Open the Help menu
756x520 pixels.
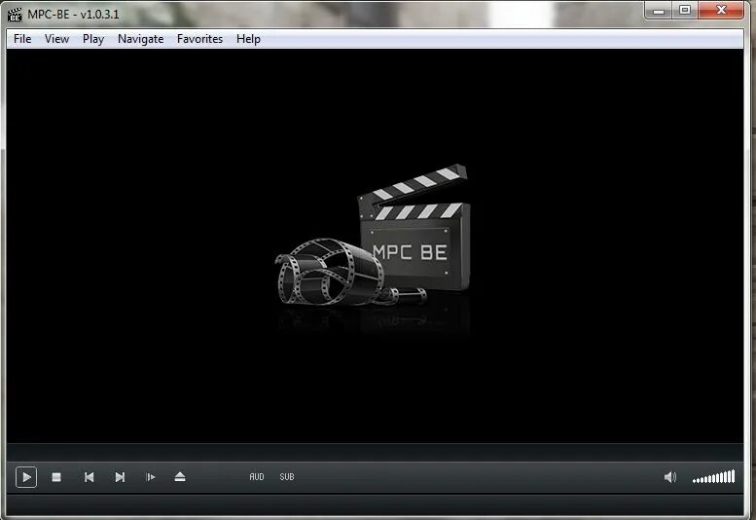248,39
